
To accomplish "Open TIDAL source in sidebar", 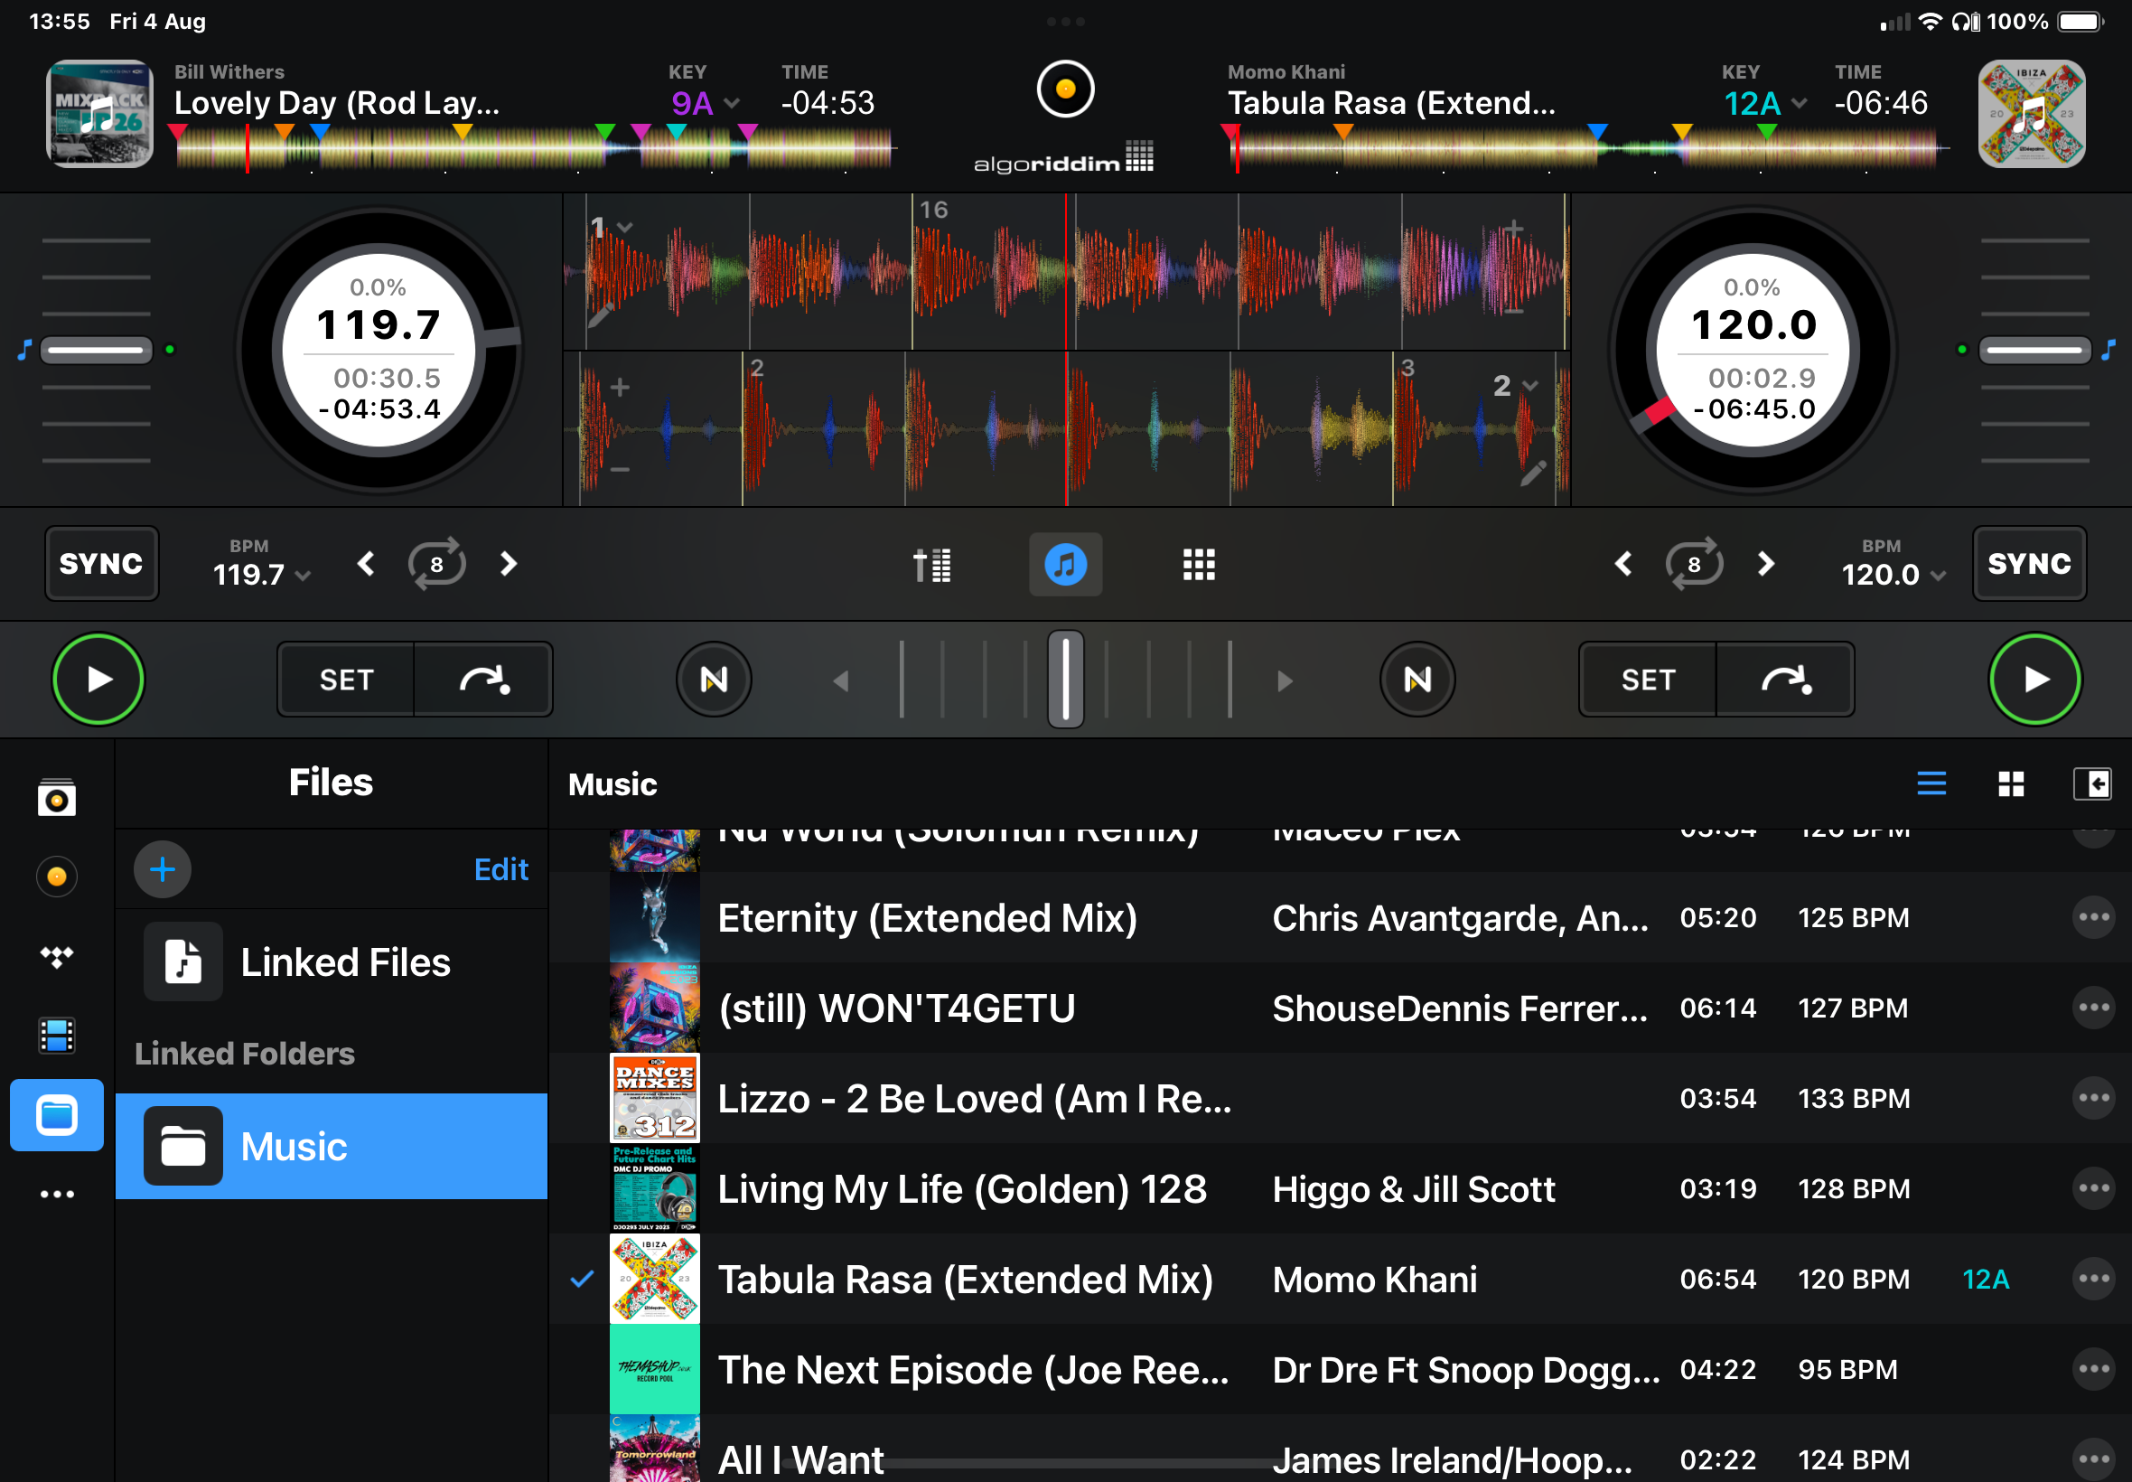I will tap(57, 955).
